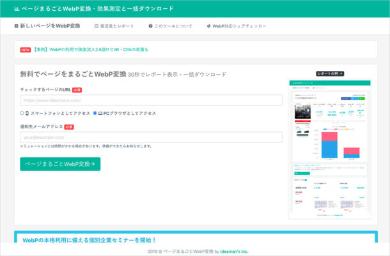Image resolution: width=390 pixels, height=256 pixels.
Task: Click the icon beside 新しいページをWebP変換
Action: point(16,26)
